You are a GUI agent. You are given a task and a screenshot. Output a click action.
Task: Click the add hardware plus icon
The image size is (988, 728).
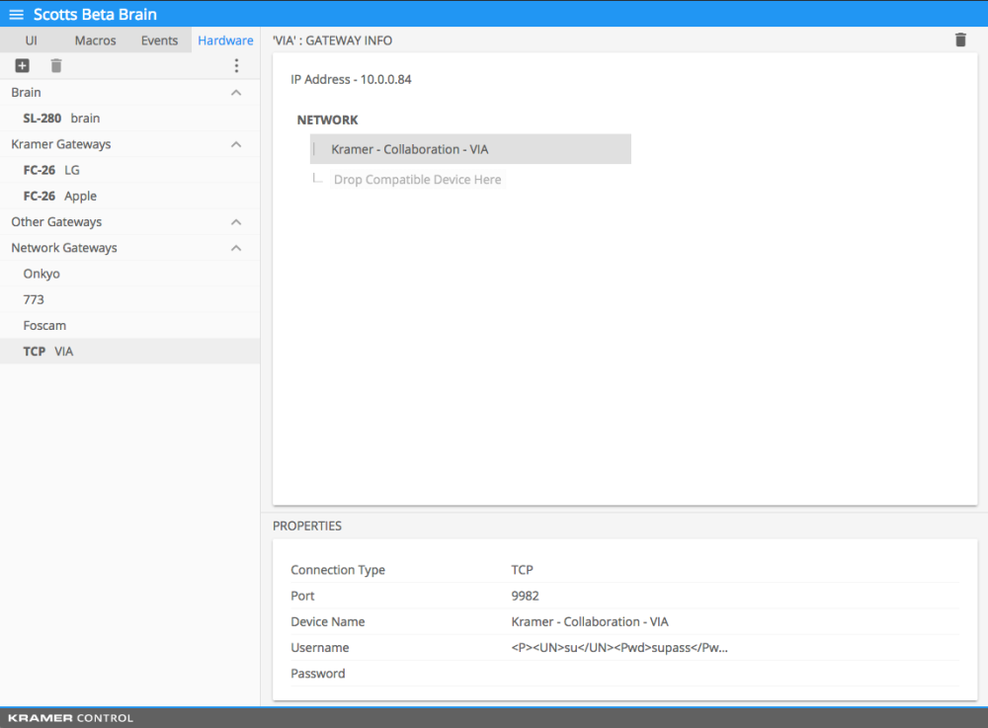click(22, 65)
